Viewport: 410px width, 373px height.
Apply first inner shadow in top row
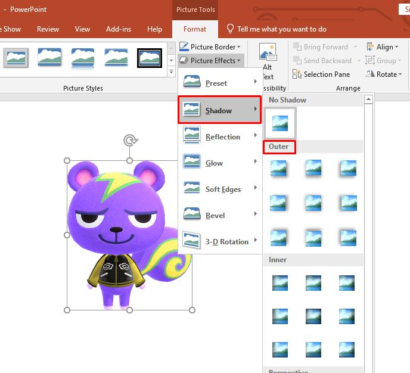(279, 283)
